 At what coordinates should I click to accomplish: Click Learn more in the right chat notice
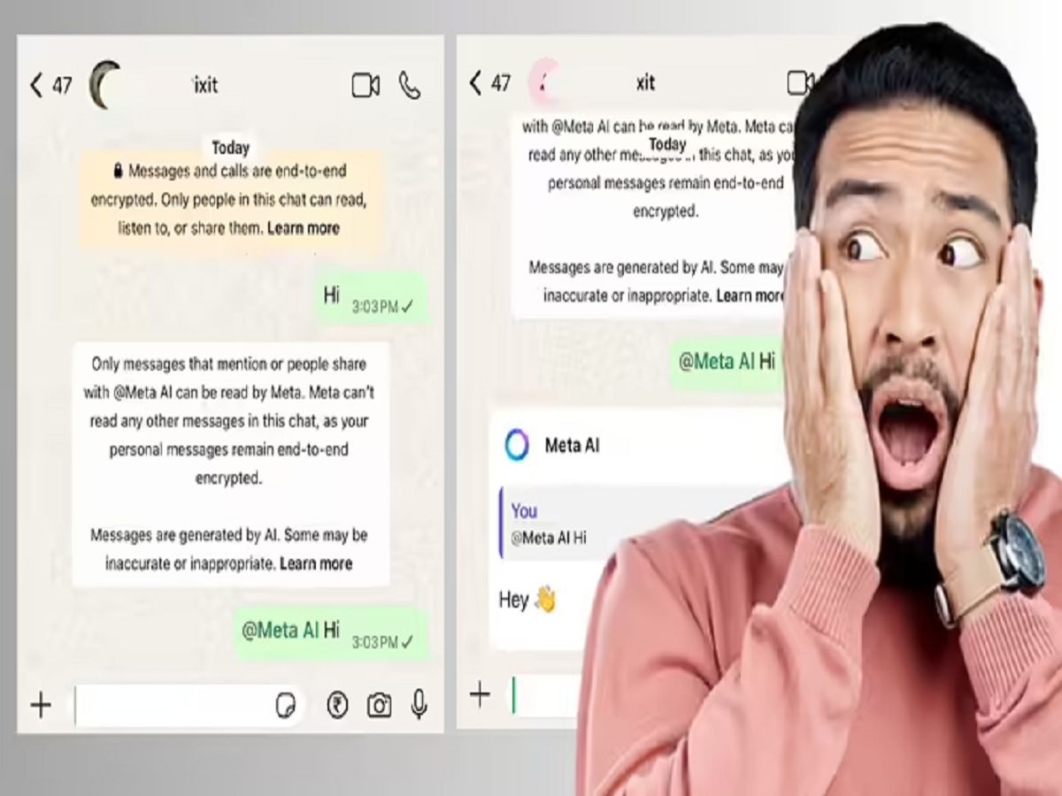click(749, 295)
